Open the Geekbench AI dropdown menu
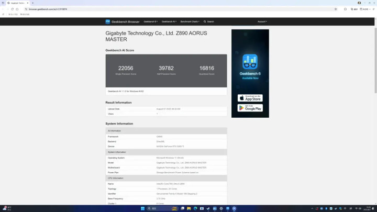The image size is (377, 212). point(169,21)
